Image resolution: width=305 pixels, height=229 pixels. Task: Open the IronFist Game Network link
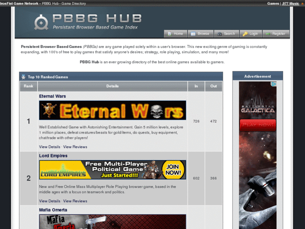click(19, 3)
